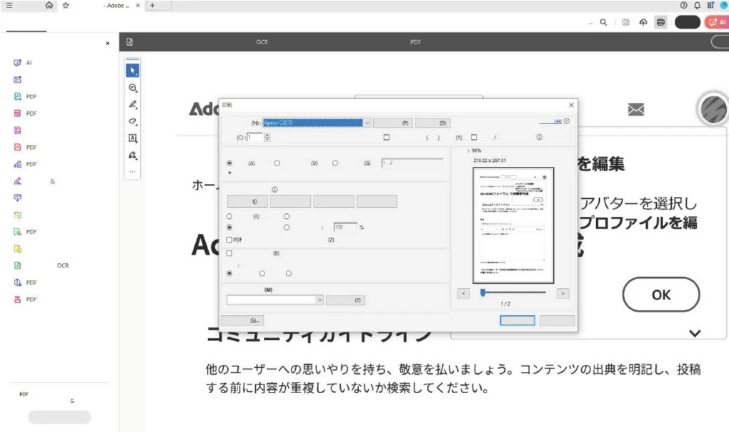Decrease copies with the (C) stepper down arrow

tap(268, 139)
